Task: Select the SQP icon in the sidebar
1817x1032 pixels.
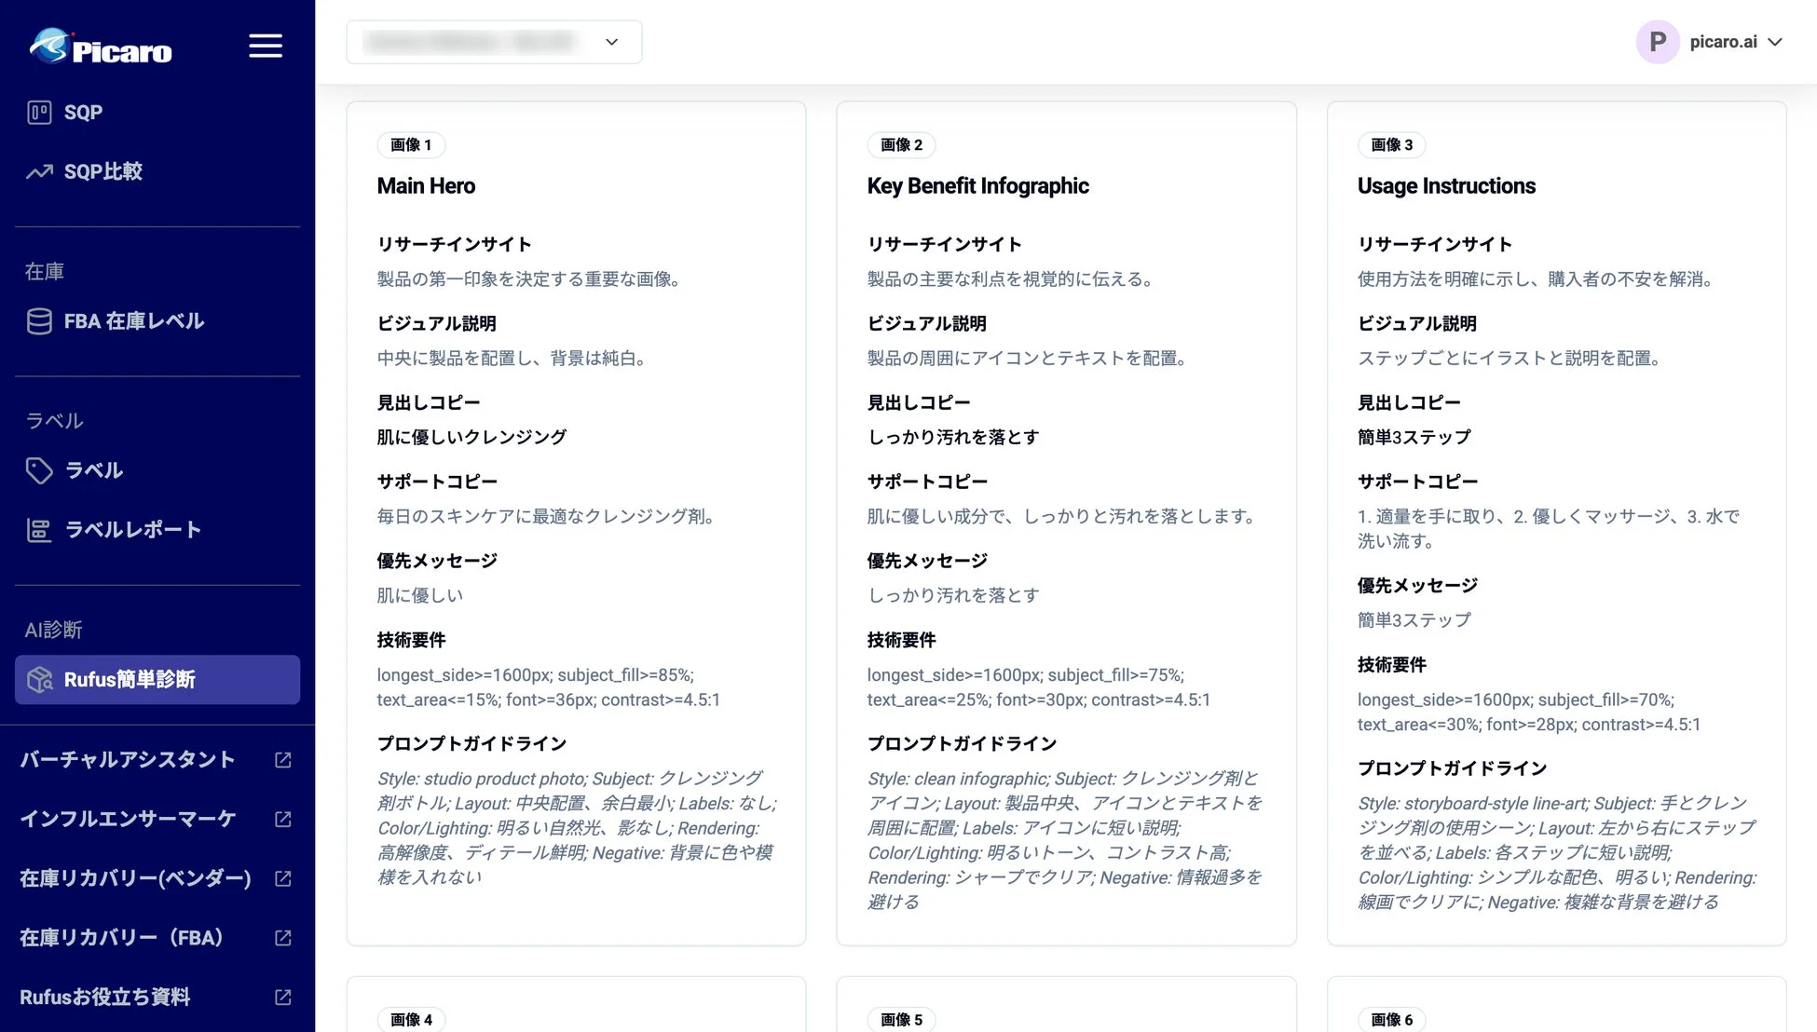Action: pyautogui.click(x=39, y=112)
